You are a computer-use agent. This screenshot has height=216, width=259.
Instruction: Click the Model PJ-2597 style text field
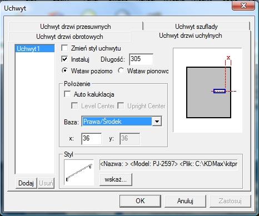(169, 164)
